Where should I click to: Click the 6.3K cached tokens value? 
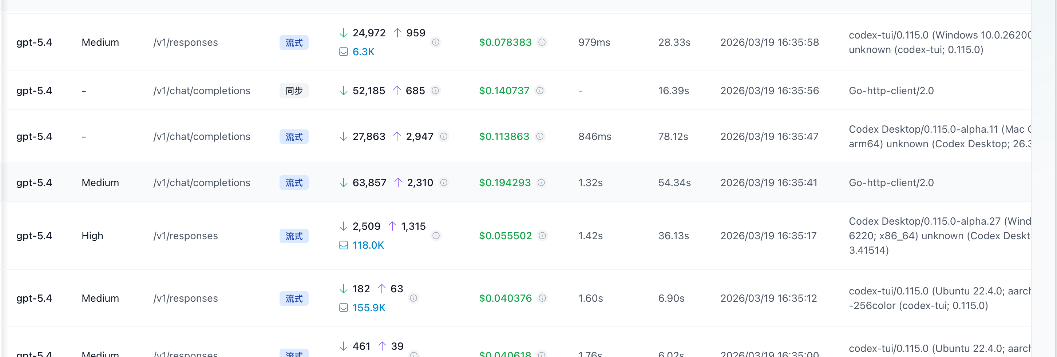[x=363, y=52]
